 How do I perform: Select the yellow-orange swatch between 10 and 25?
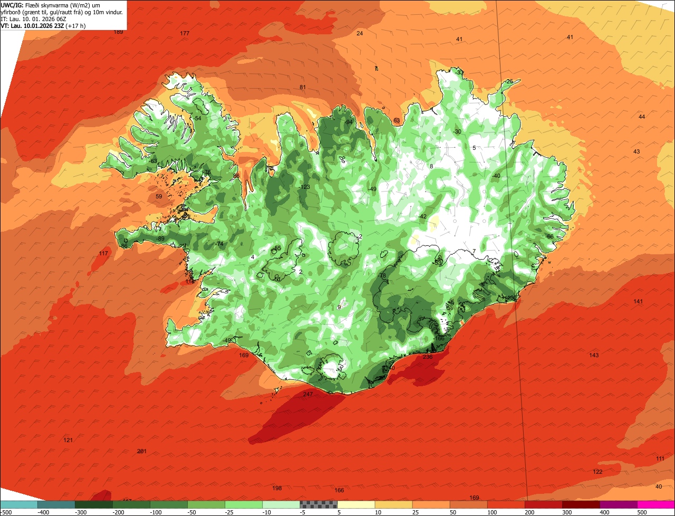coord(393,504)
